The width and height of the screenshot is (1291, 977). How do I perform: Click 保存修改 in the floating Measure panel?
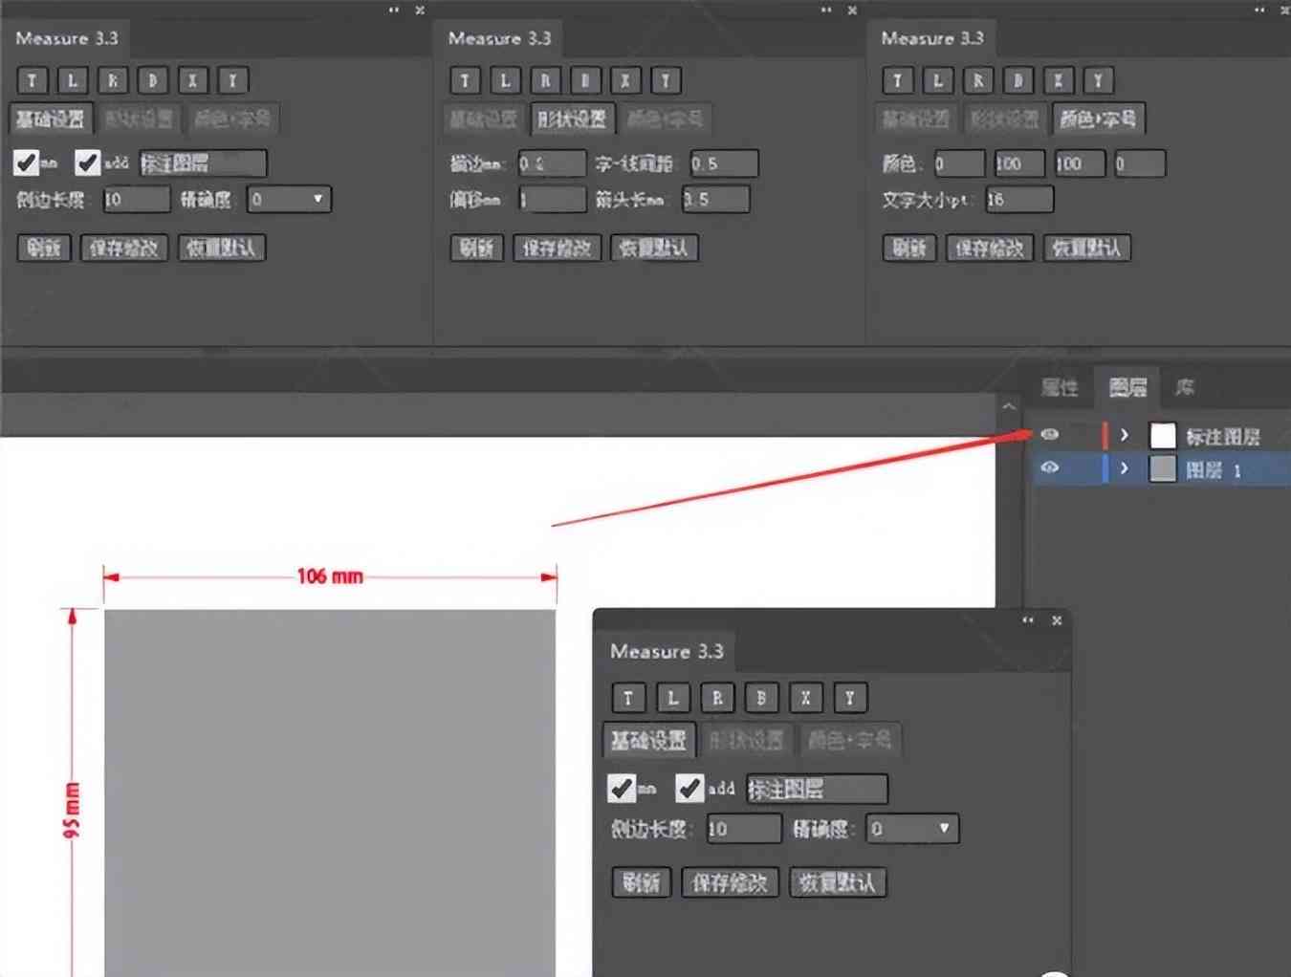[x=730, y=882]
